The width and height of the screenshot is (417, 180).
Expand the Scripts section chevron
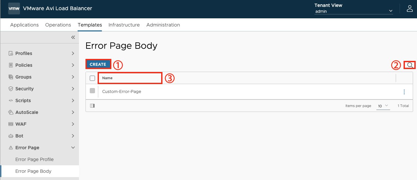pos(73,100)
